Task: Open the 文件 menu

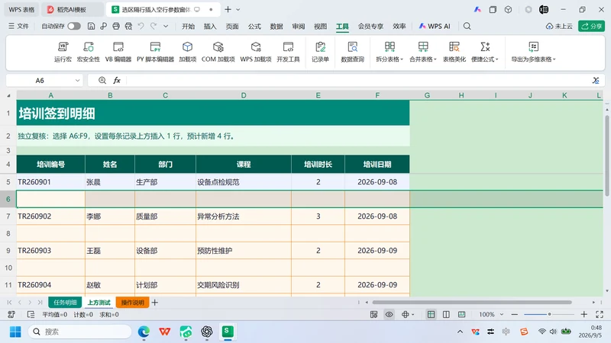Action: pos(18,26)
